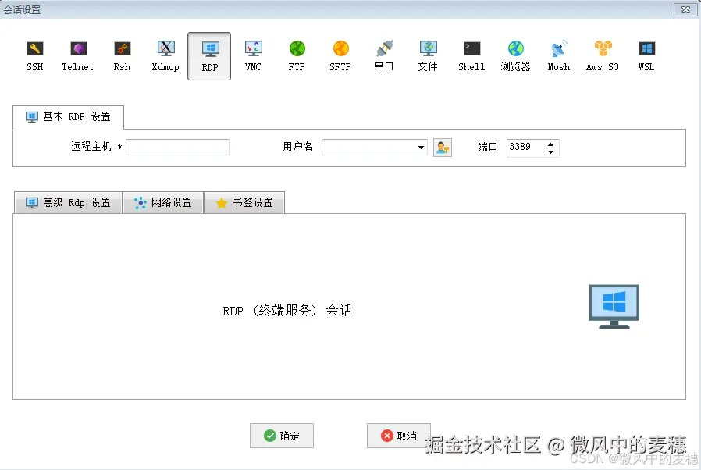
Task: Switch to the 高级 Rdp 设置 tab
Action: coord(68,202)
